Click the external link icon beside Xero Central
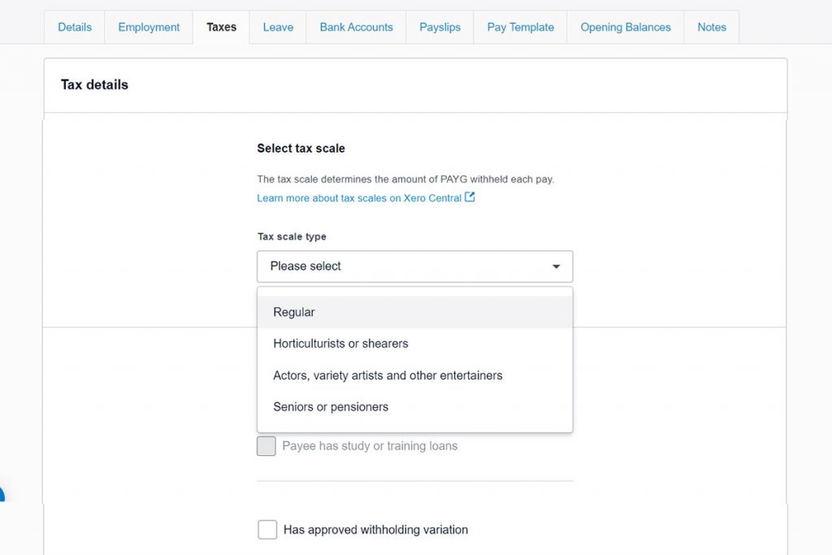 tap(470, 197)
